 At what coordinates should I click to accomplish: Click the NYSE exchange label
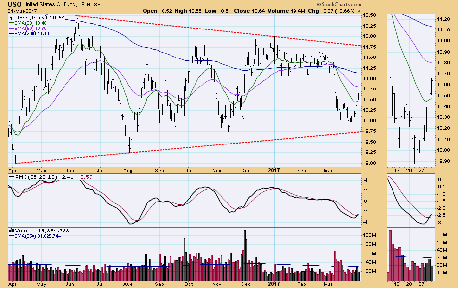point(94,4)
